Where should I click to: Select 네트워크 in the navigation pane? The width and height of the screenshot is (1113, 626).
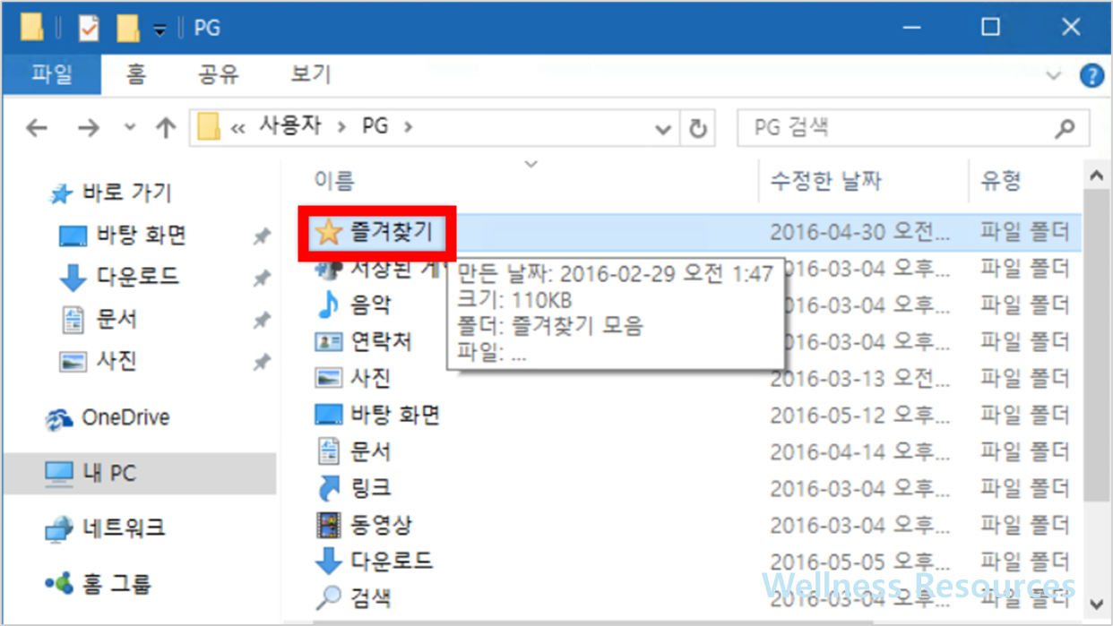click(124, 528)
